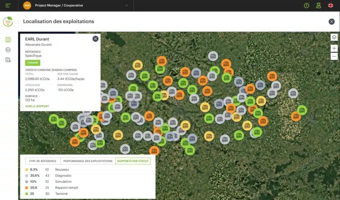Switch to the Type de référence tab
The height and width of the screenshot is (200, 340).
tap(42, 161)
